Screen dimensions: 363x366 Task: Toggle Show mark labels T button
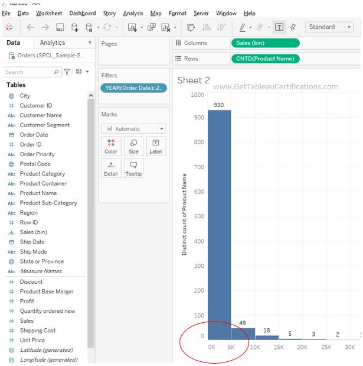279,27
